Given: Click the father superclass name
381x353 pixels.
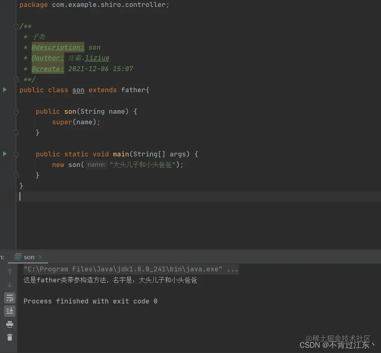Looking at the screenshot, I should [x=133, y=90].
